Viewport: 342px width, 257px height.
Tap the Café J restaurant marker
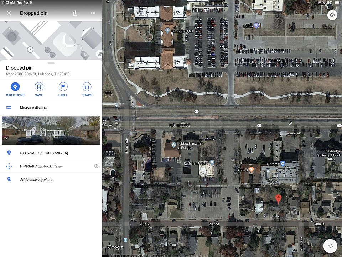click(x=251, y=170)
